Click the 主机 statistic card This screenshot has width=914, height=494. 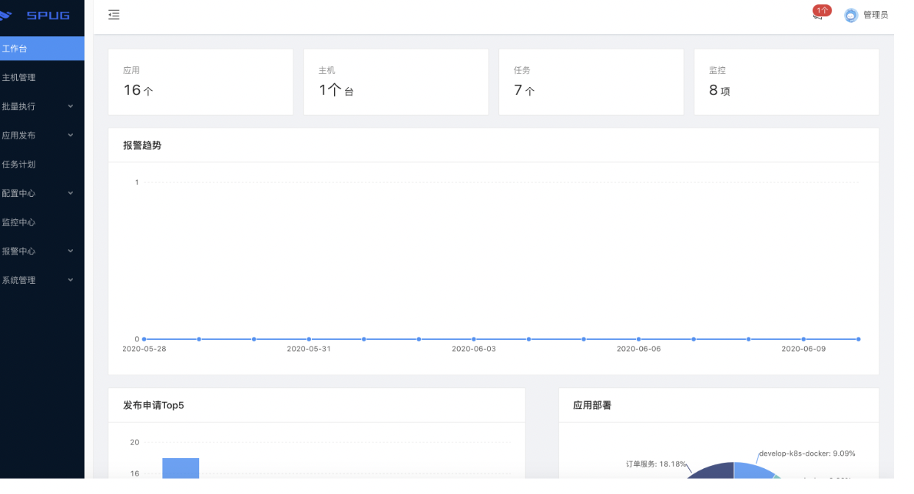pos(396,82)
